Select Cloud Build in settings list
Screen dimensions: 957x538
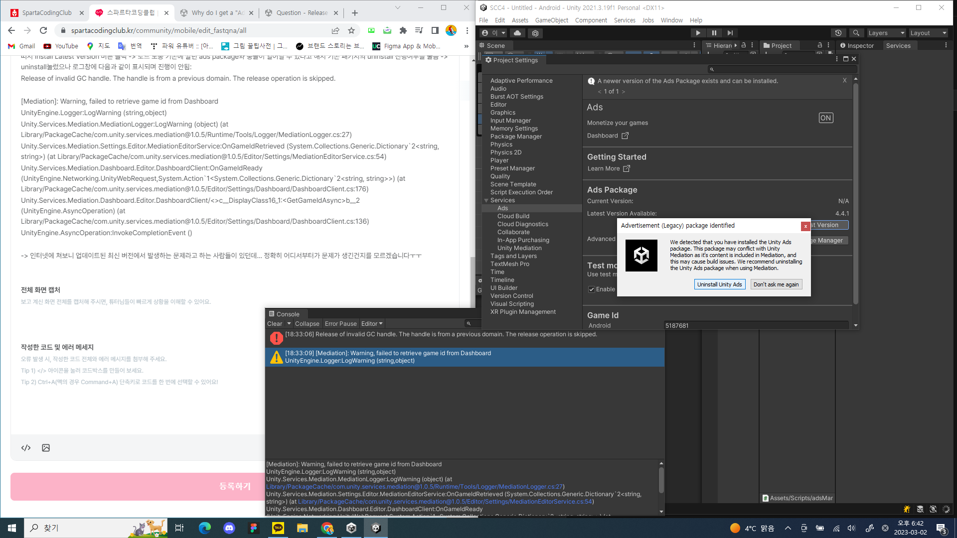pyautogui.click(x=513, y=216)
